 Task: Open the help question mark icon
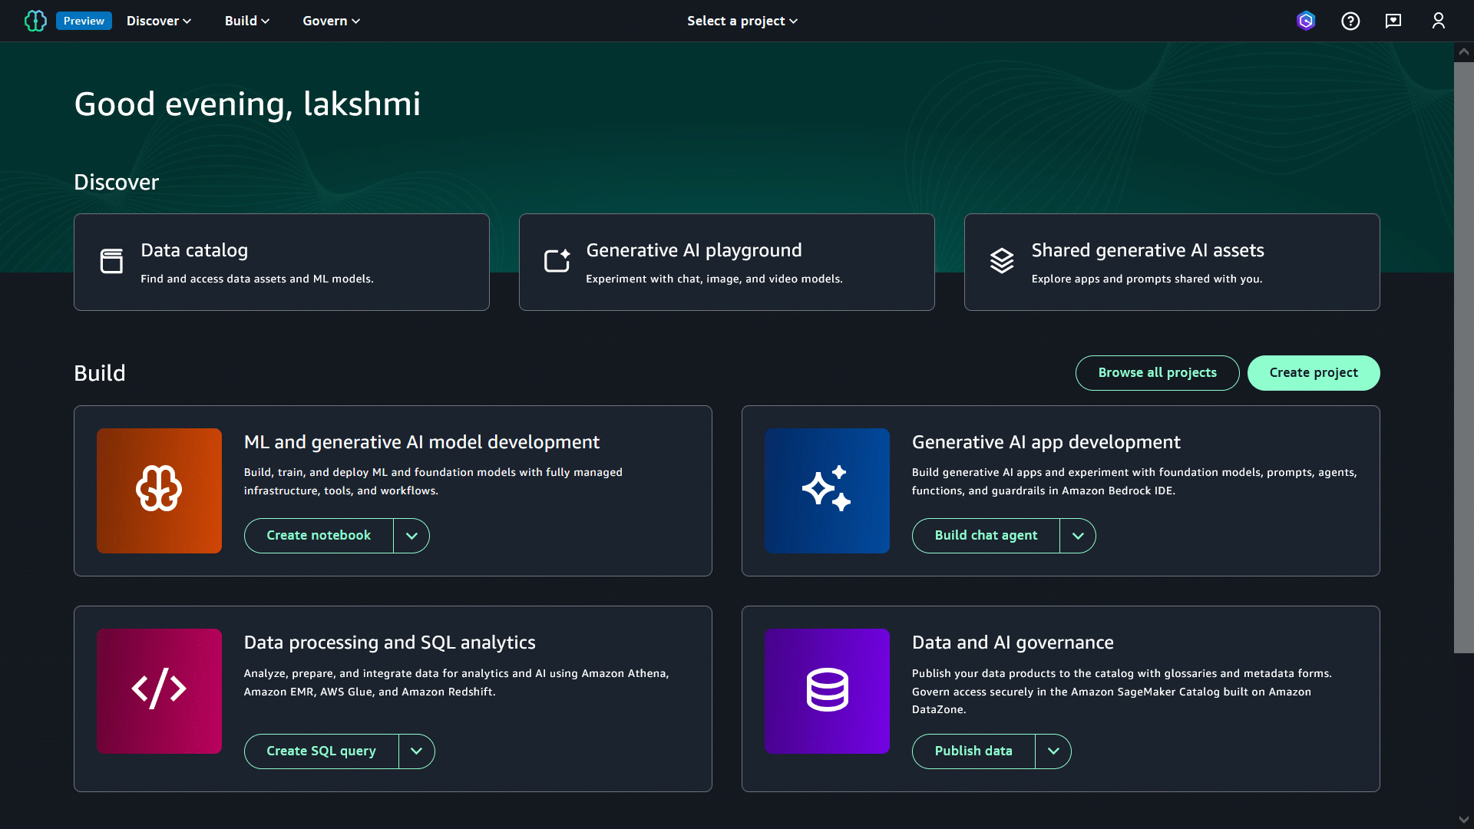pos(1350,21)
